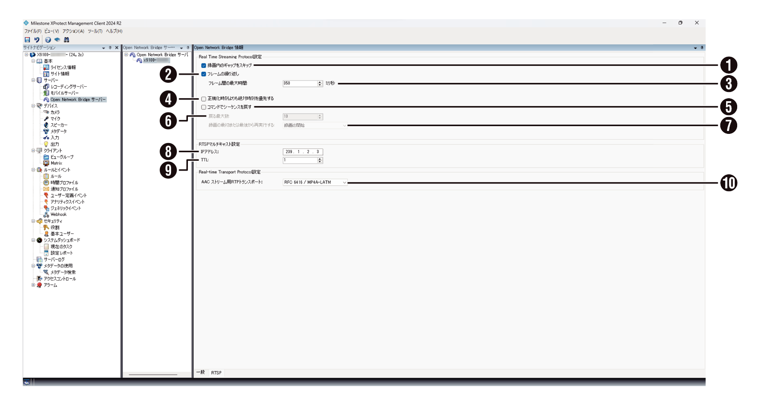
Task: Click the レコーディングサーバー icon
Action: (x=46, y=87)
